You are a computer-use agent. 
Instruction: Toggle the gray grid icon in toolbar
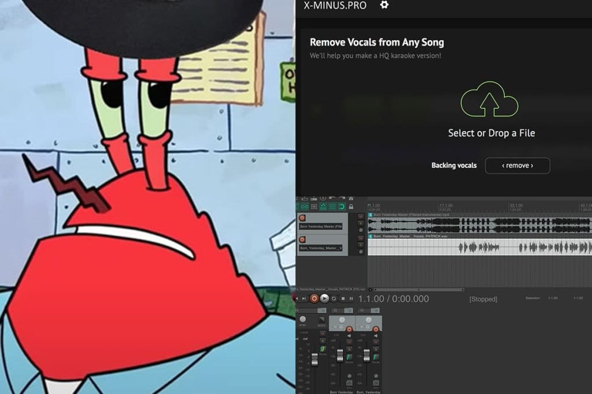pos(314,207)
